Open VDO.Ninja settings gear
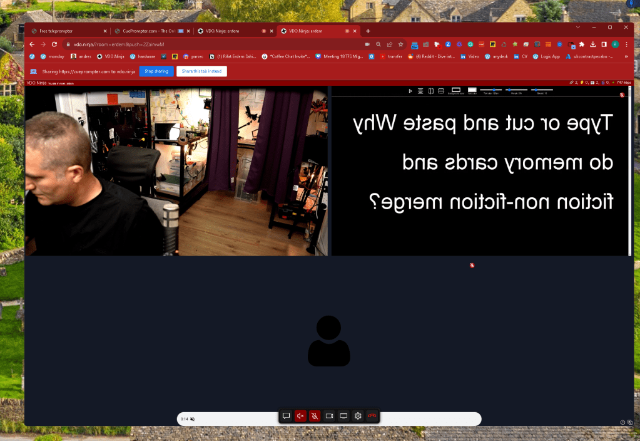 click(x=358, y=416)
